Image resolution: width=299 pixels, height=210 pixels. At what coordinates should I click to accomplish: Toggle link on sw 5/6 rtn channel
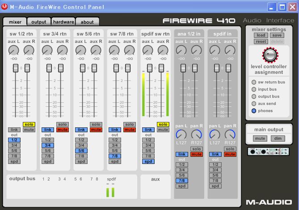tap(81, 130)
